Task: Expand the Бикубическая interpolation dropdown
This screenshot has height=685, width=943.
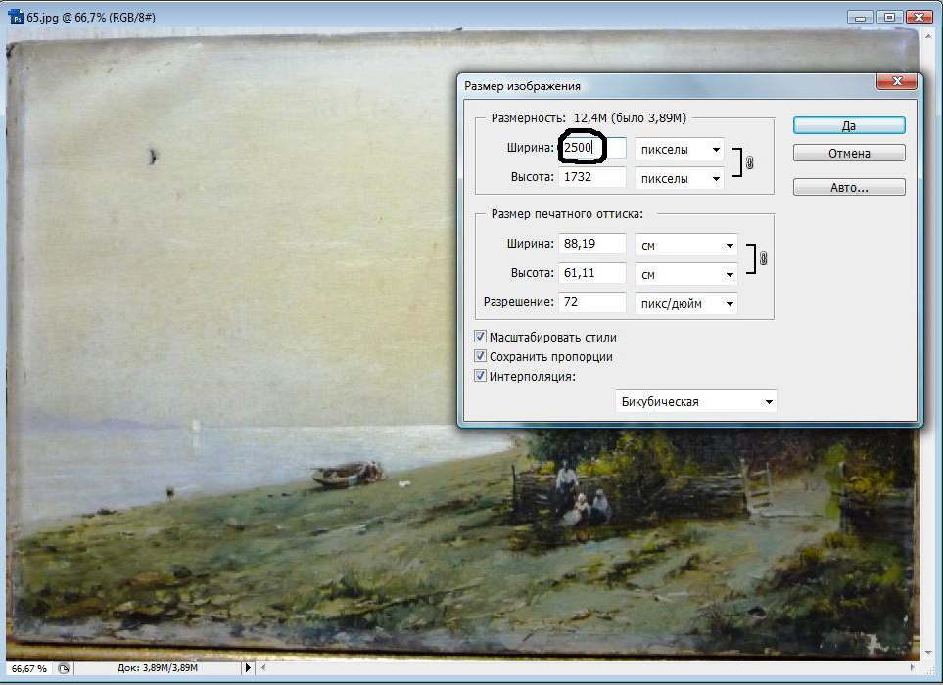Action: pos(695,401)
